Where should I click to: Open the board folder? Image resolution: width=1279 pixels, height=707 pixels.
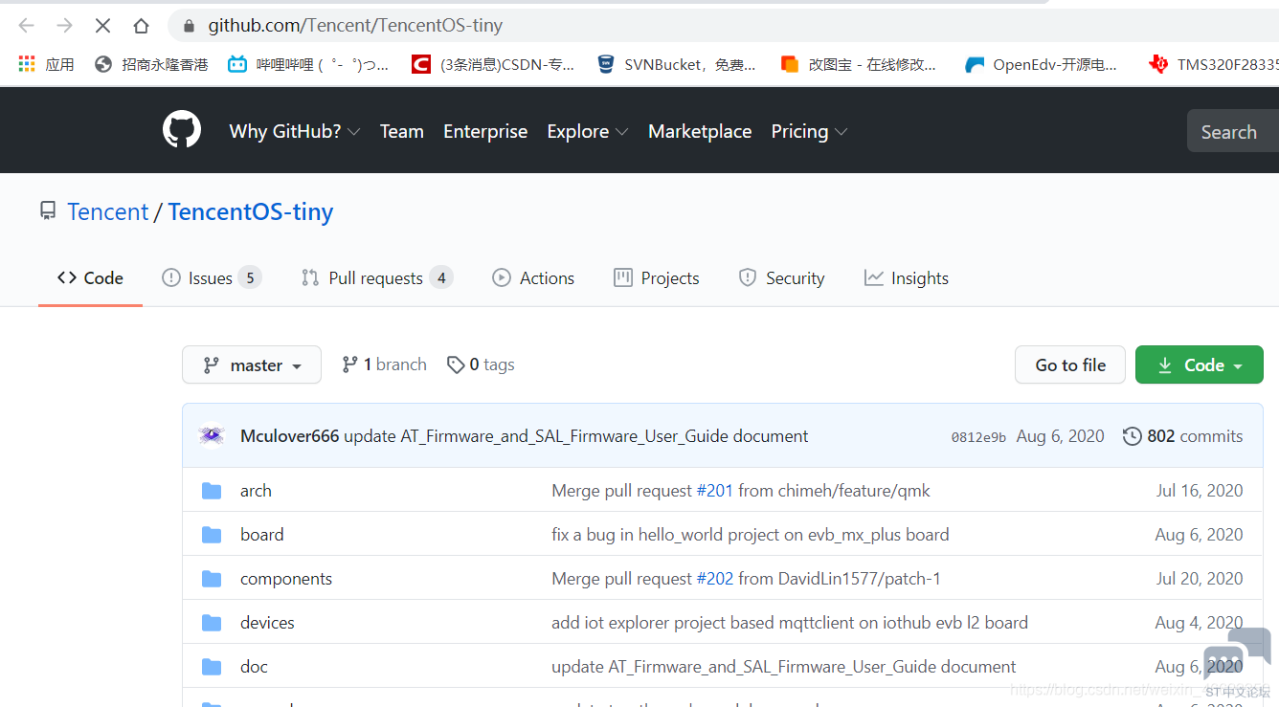(x=262, y=535)
